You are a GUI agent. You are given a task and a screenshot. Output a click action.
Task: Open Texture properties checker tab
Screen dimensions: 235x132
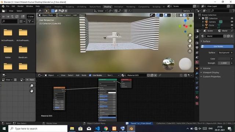[x=197, y=103]
